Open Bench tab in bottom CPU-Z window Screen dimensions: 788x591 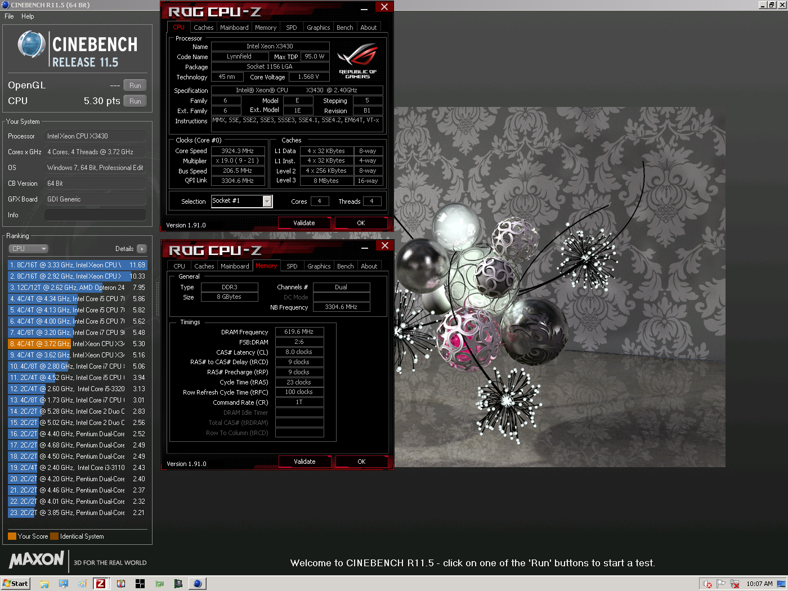pyautogui.click(x=346, y=266)
